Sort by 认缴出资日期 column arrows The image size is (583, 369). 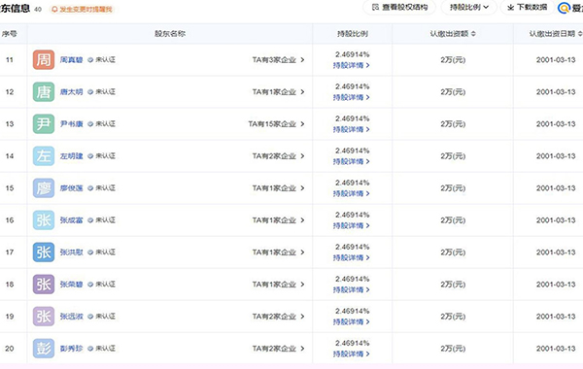(x=580, y=34)
